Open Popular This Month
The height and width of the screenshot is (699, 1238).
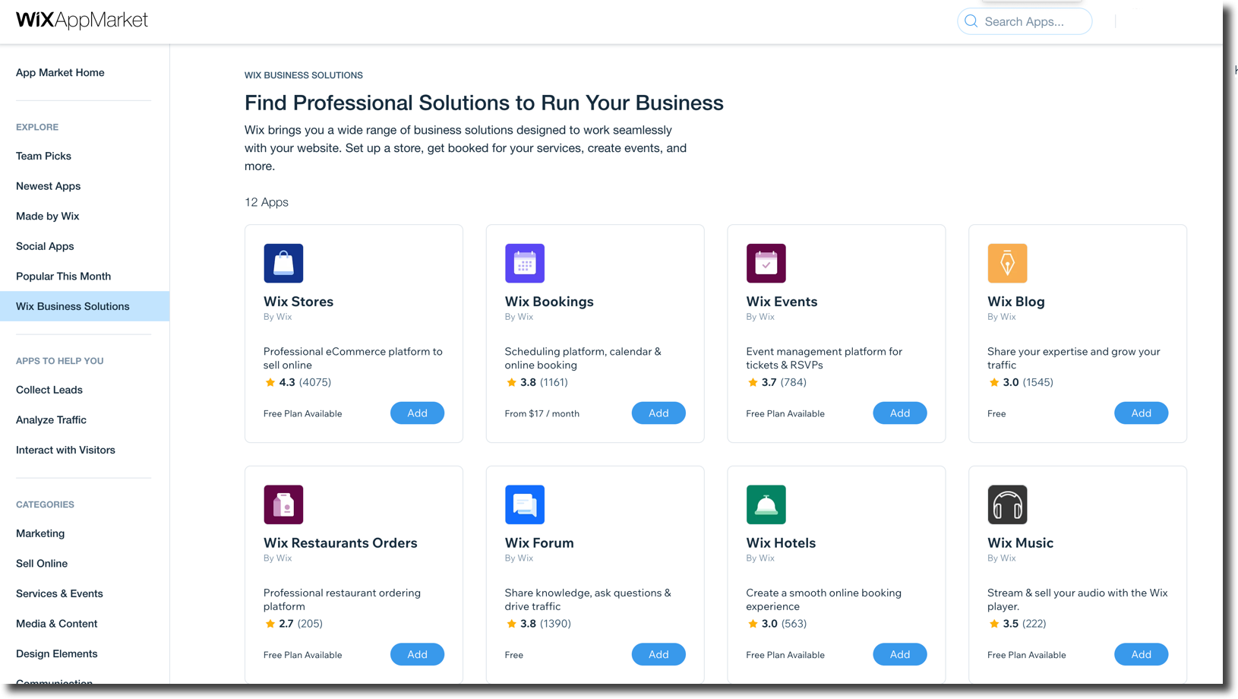[x=63, y=277]
